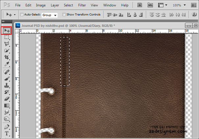The image size is (199, 139).
Task: Click Align Right Edges icon
Action: click(x=141, y=15)
